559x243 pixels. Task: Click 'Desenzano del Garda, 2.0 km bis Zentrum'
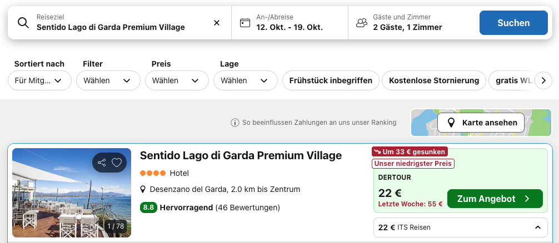point(225,189)
